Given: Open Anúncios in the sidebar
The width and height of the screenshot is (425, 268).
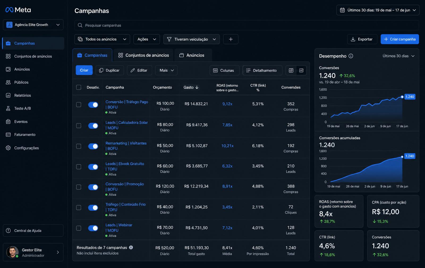Looking at the screenshot, I should click(33, 69).
